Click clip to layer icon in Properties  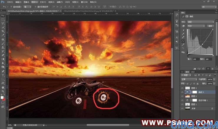194,69
